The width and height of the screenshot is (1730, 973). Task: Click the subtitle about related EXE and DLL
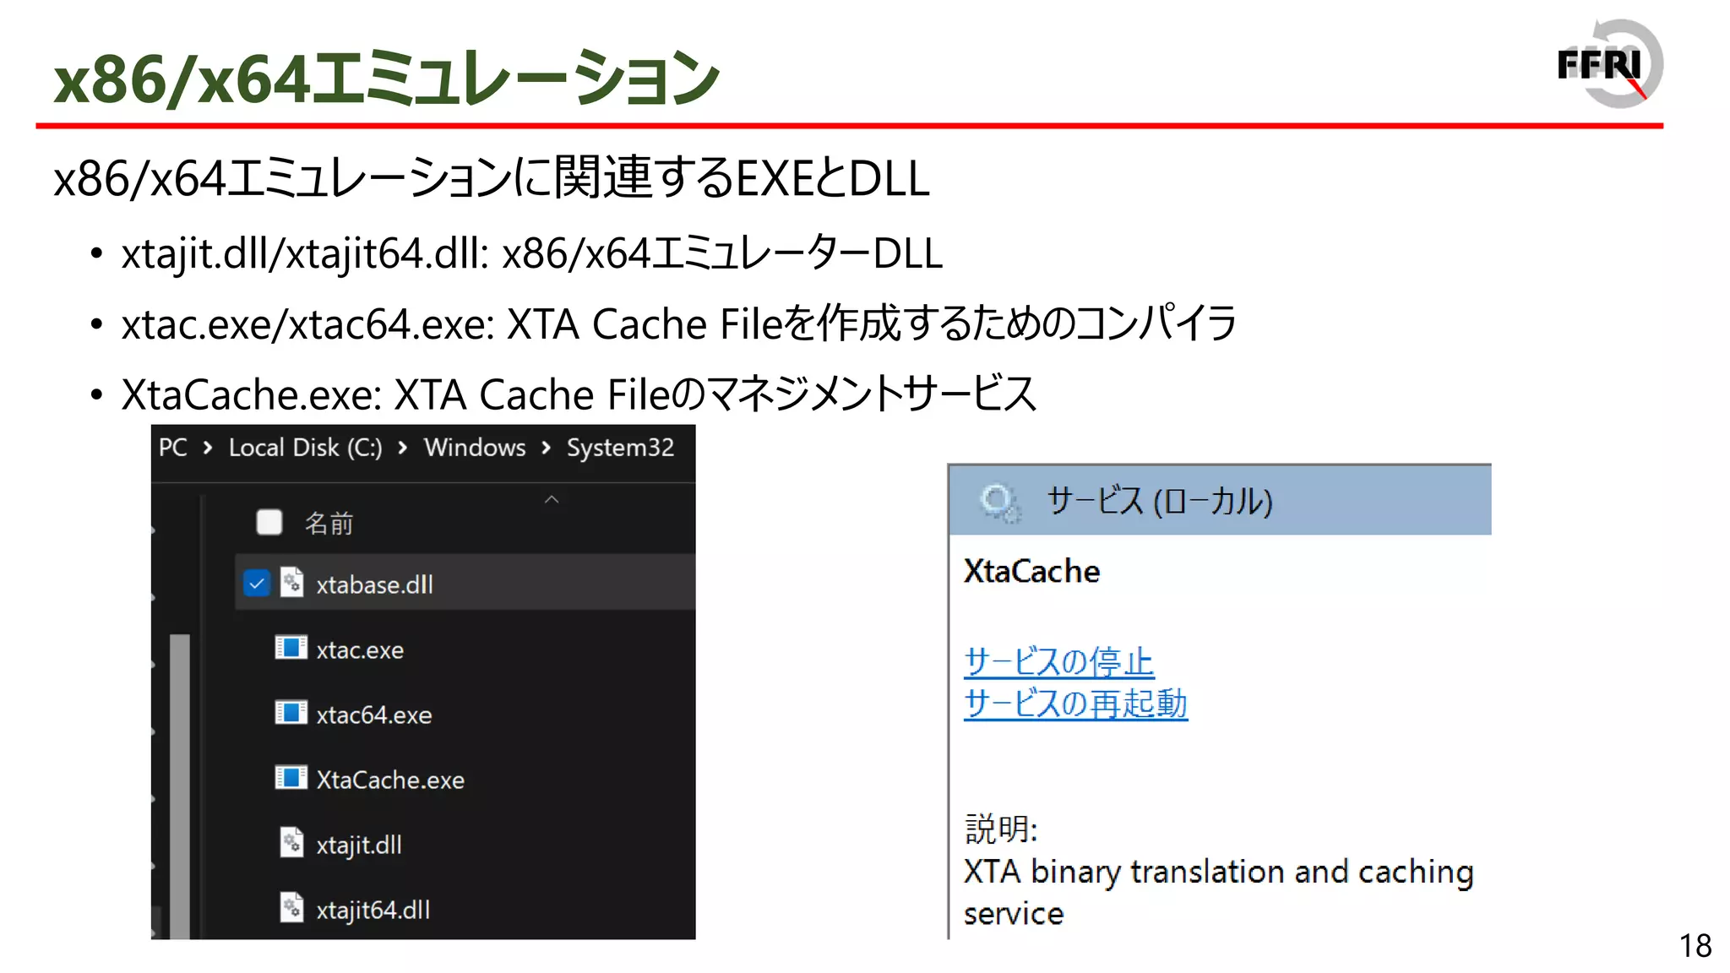pyautogui.click(x=492, y=178)
